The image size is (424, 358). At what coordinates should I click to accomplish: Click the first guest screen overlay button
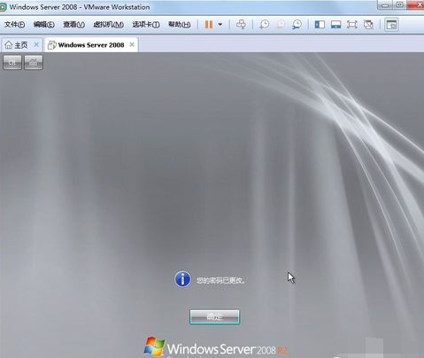coord(12,62)
